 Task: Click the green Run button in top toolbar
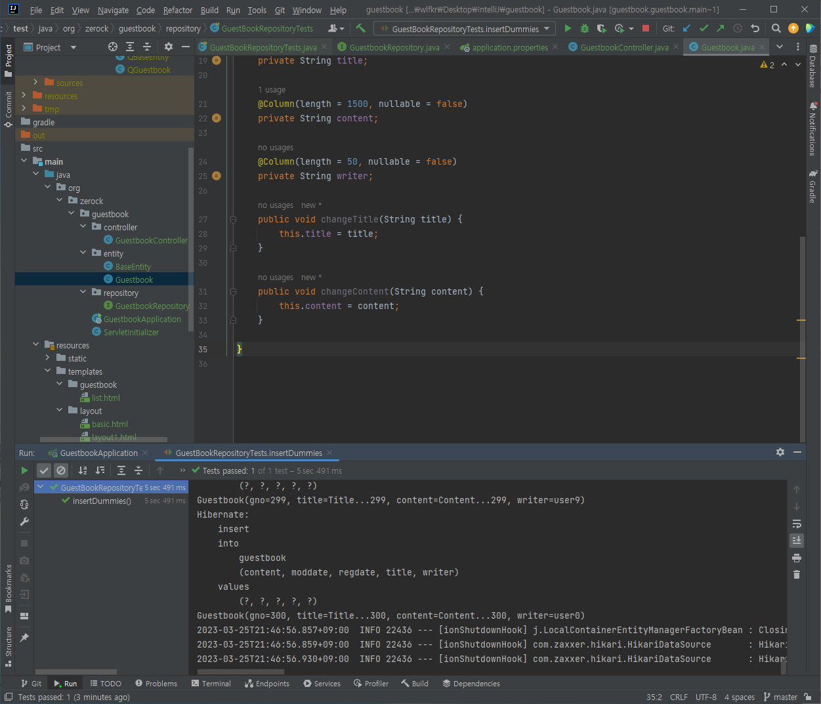click(x=568, y=29)
